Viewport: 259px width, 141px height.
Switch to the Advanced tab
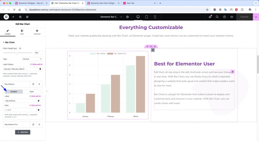coord(37,32)
